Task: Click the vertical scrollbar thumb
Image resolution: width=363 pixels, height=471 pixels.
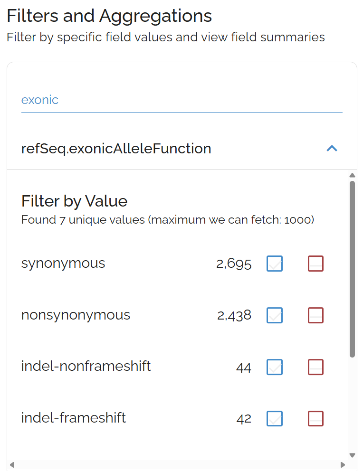Action: tap(352, 268)
